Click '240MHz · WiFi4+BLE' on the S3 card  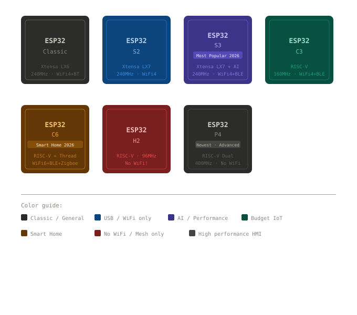218,73
